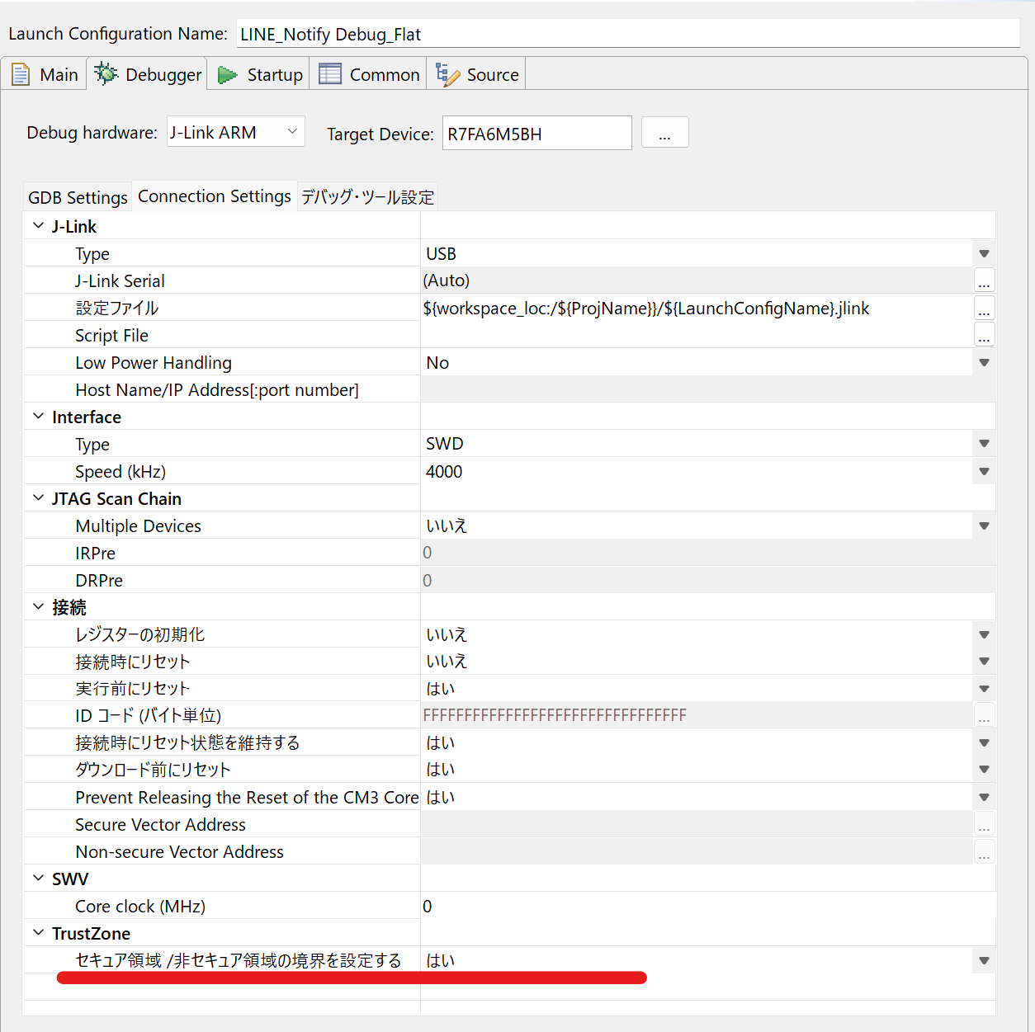Collapse the JTAG Scan Chain section
1035x1032 pixels.
click(38, 497)
